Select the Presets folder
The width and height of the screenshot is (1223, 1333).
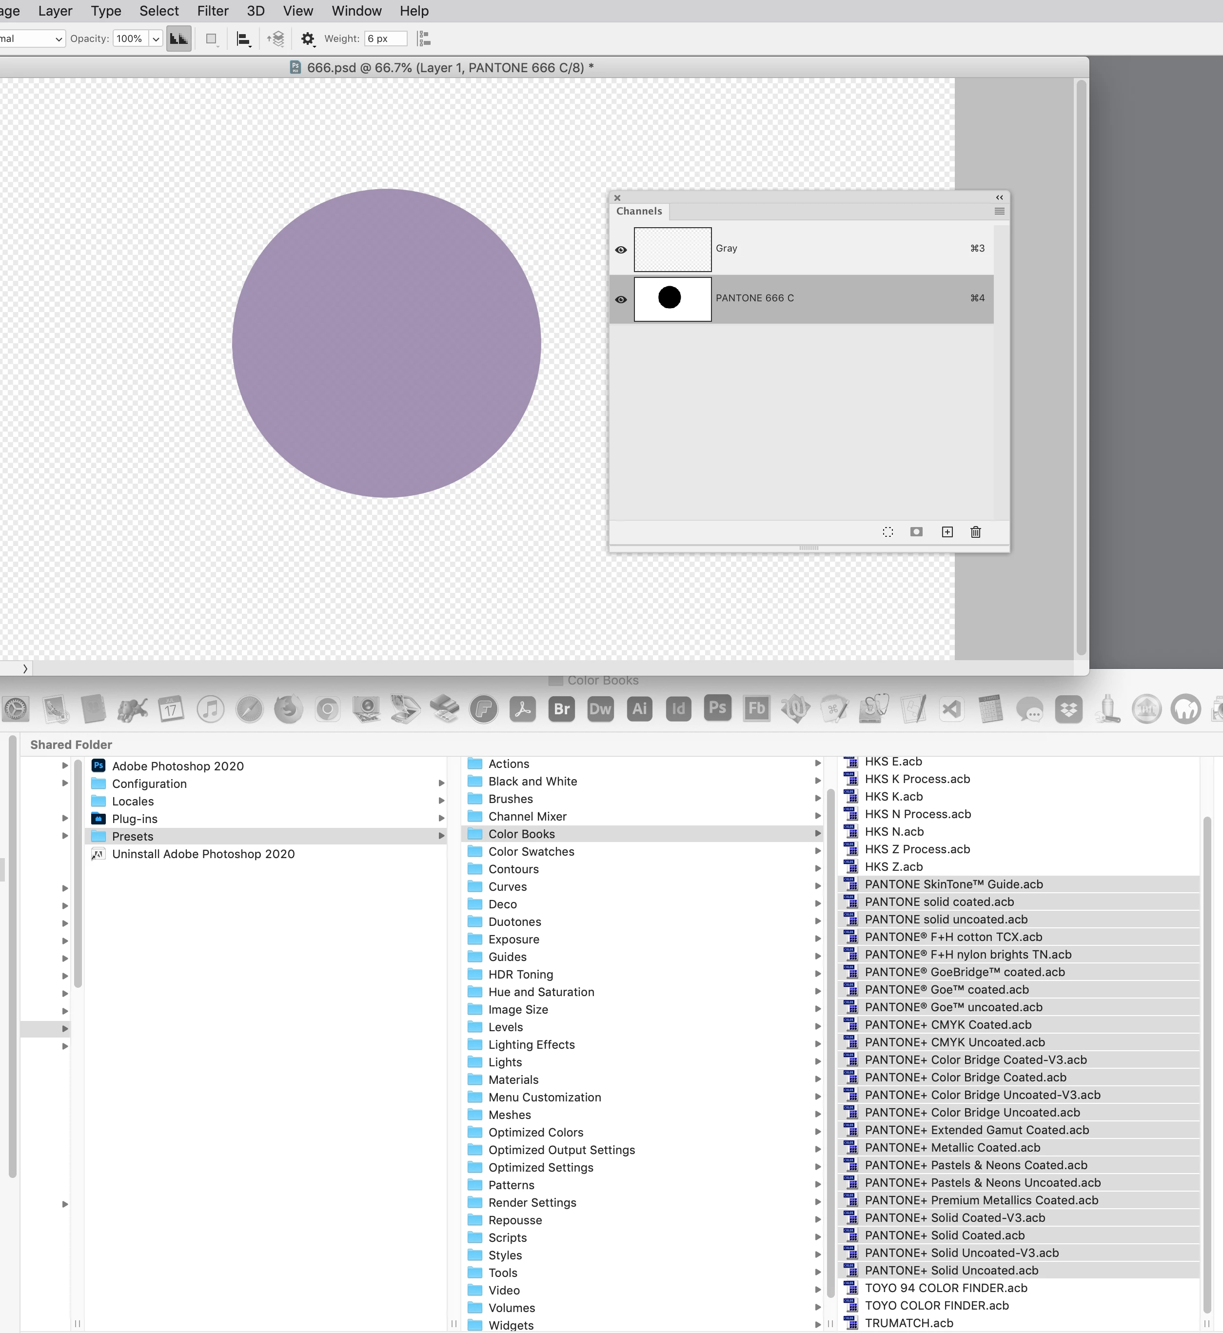click(x=132, y=836)
